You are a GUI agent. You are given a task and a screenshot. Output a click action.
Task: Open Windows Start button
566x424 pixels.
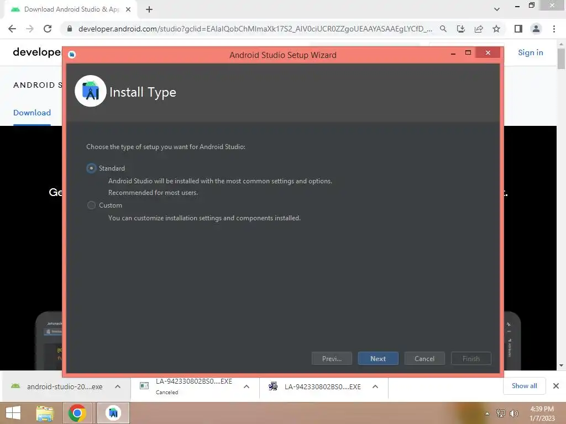click(x=13, y=413)
